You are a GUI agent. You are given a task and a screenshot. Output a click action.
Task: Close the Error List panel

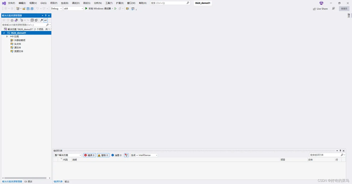tap(344, 151)
